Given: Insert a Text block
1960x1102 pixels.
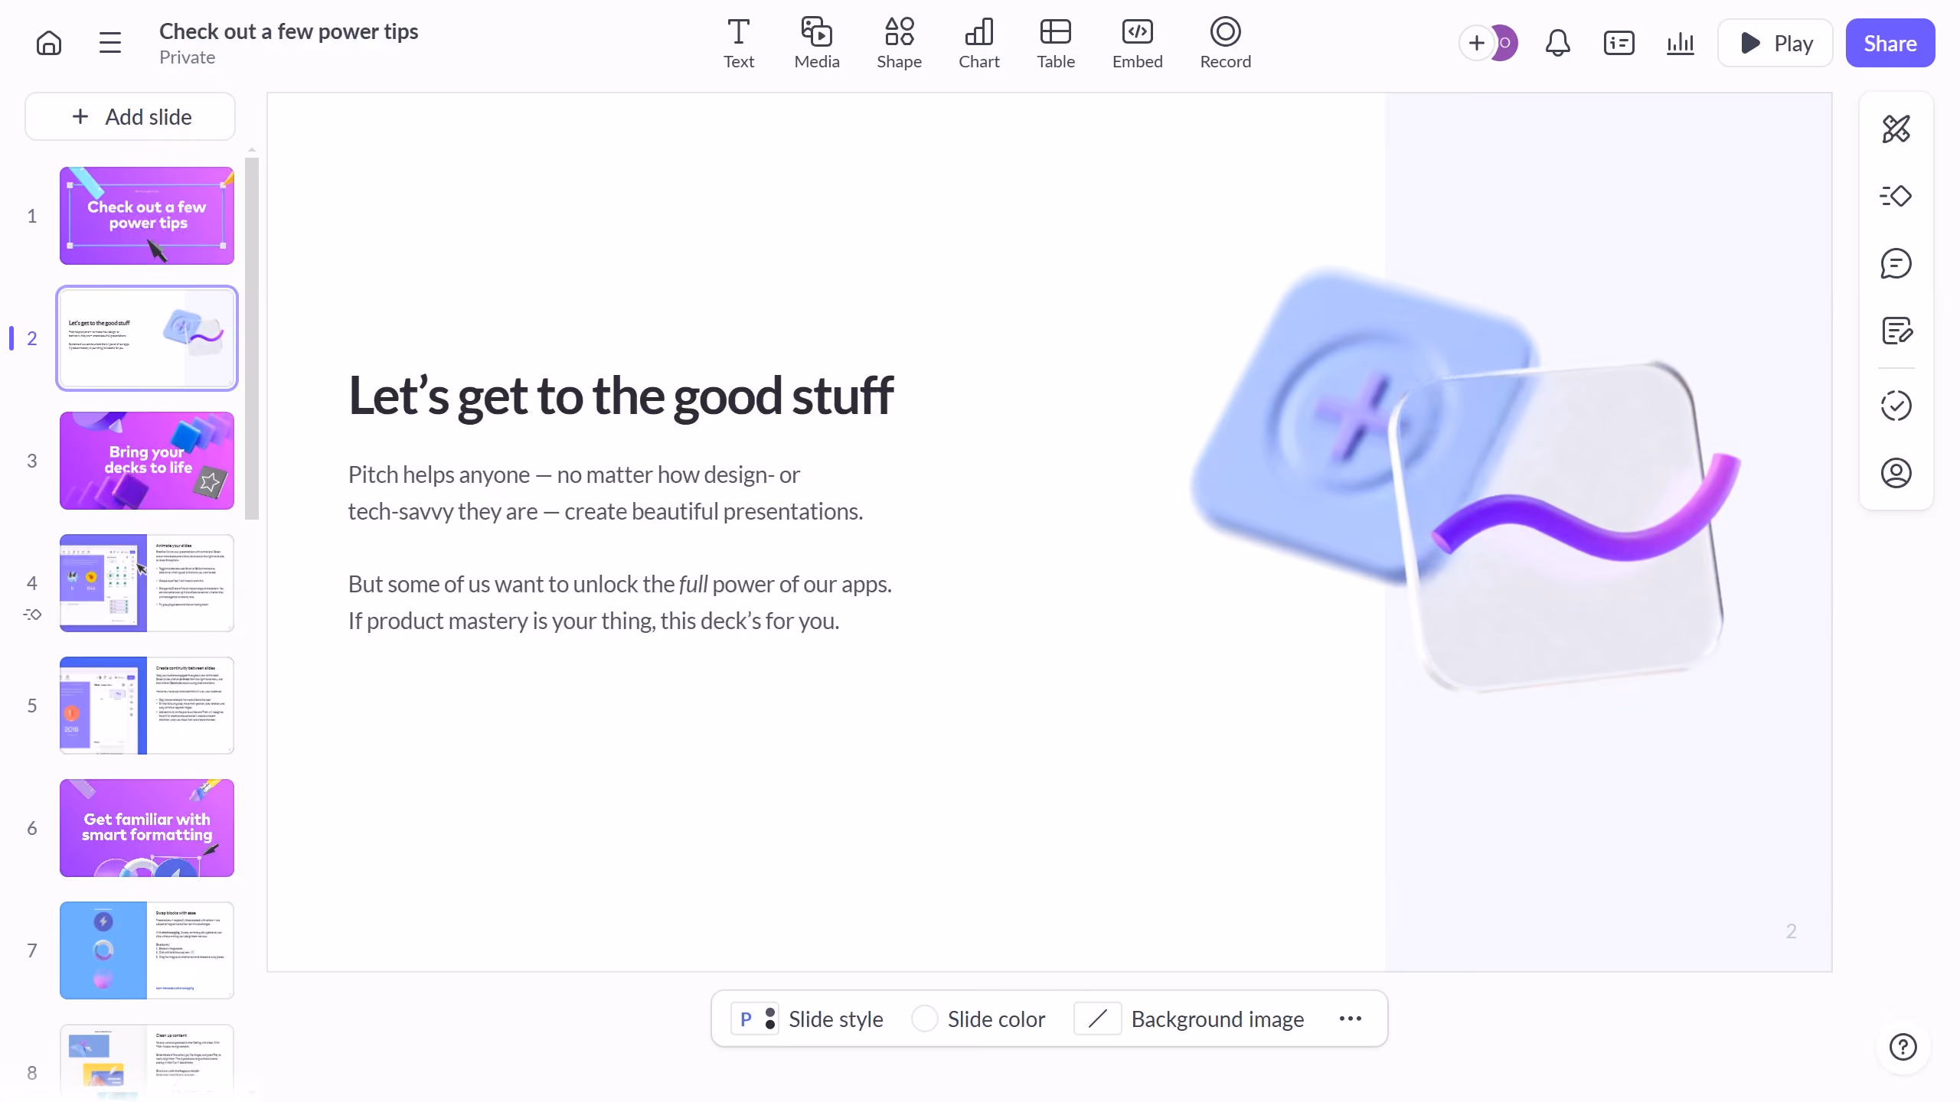Looking at the screenshot, I should 739,43.
